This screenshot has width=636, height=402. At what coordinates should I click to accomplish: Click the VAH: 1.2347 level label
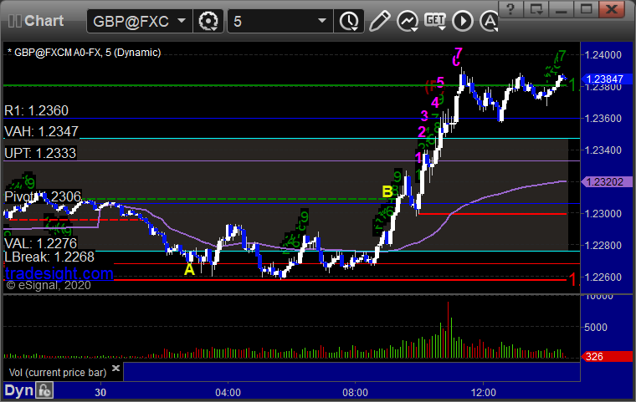click(x=41, y=132)
